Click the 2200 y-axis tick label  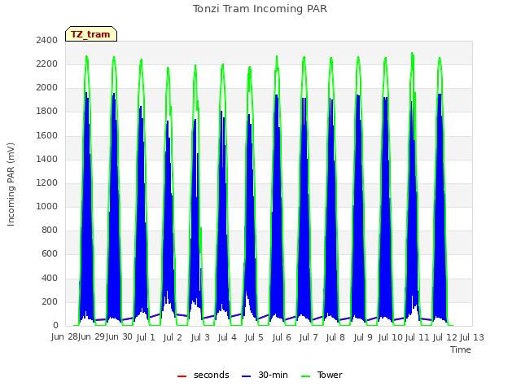pos(47,64)
